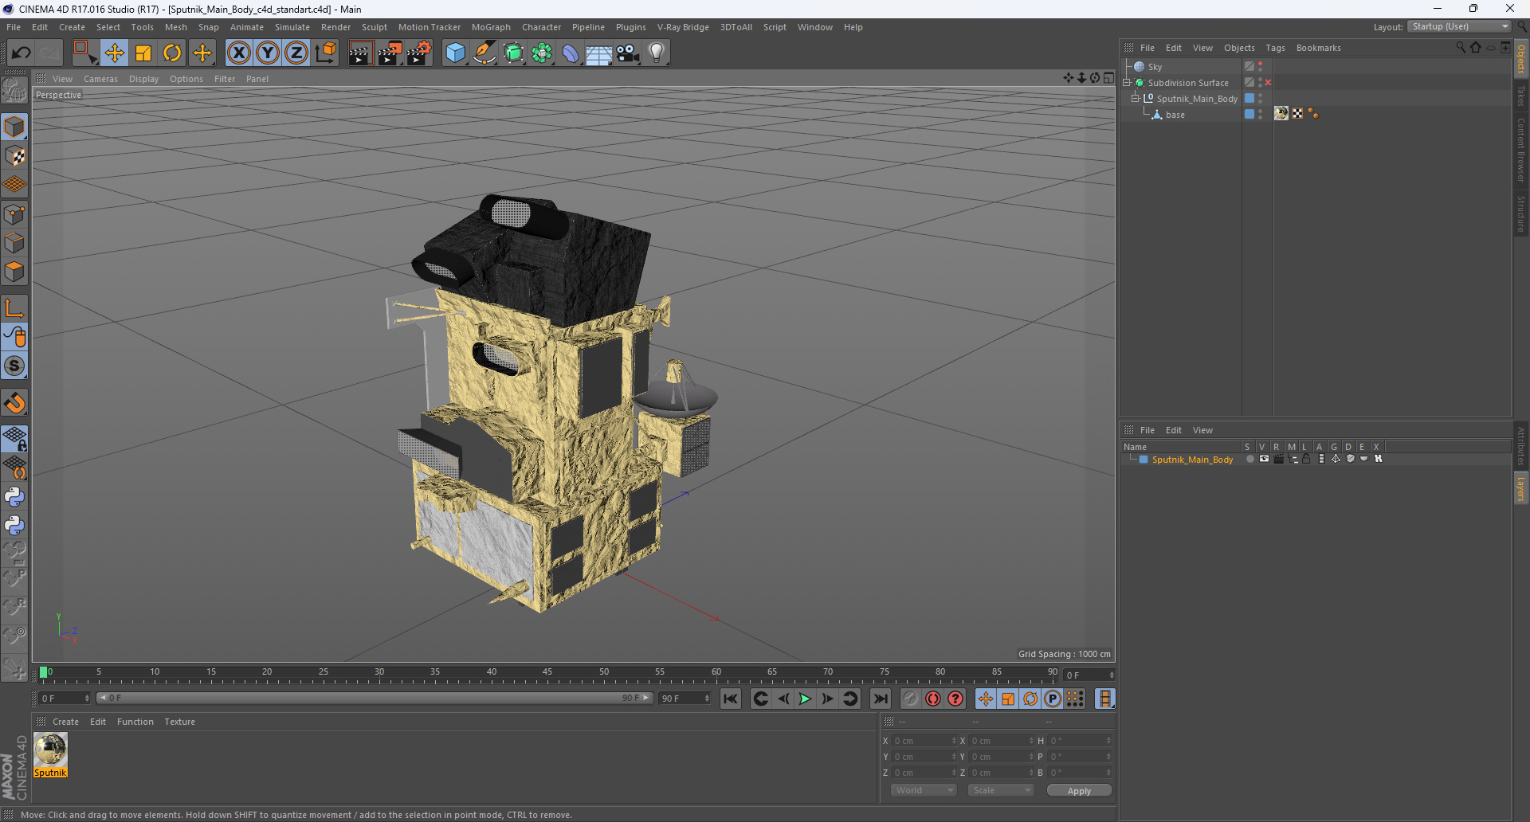This screenshot has height=822, width=1530.
Task: Toggle Sputnik_Main_Body layer viewport visibility
Action: coord(1264,459)
